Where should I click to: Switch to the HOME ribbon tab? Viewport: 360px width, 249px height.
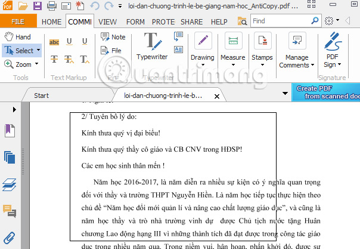(51, 21)
